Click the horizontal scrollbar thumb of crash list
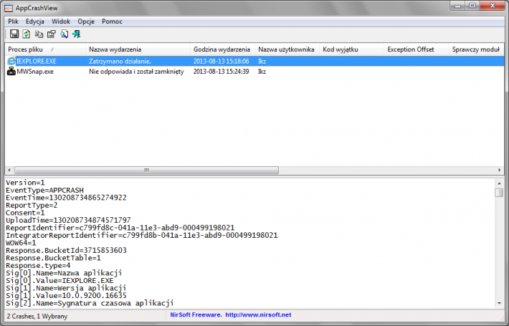The width and height of the screenshot is (509, 326). [146, 171]
